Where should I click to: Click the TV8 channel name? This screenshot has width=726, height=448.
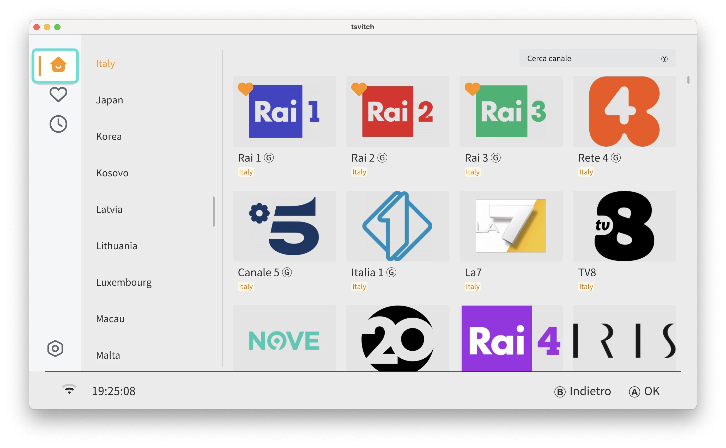click(x=587, y=272)
